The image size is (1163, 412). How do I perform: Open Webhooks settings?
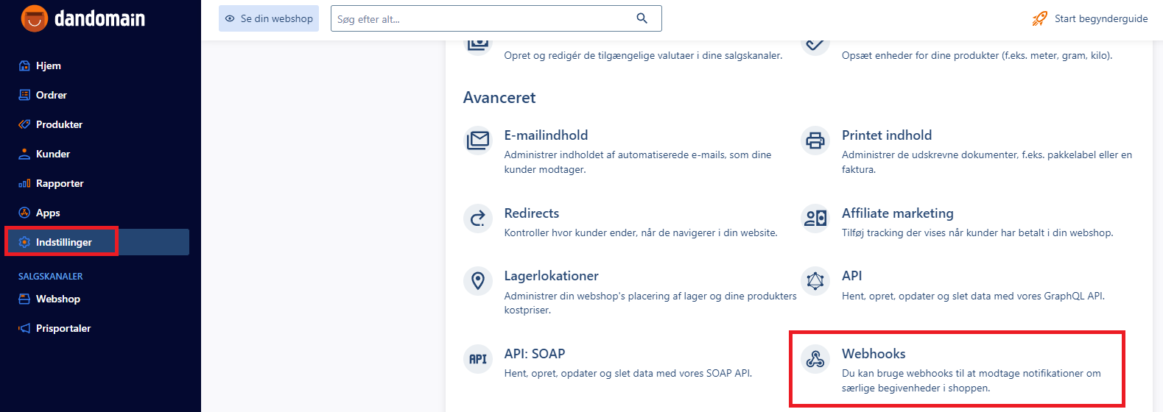(x=874, y=354)
